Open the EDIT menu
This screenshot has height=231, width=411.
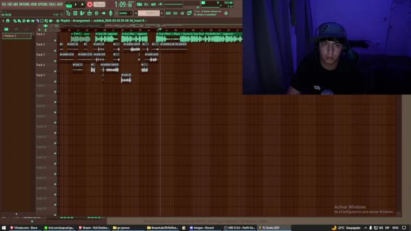(11, 4)
